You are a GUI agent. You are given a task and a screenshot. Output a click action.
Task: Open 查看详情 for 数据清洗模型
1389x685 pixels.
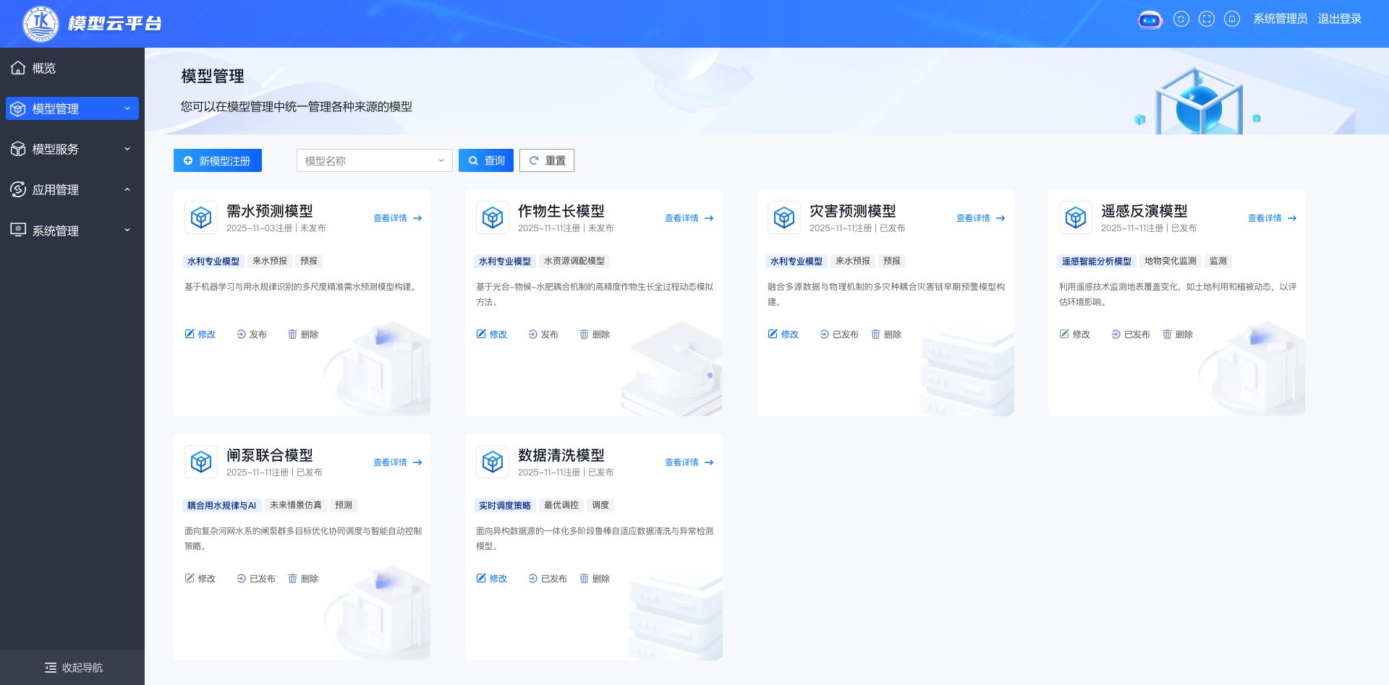pos(689,462)
